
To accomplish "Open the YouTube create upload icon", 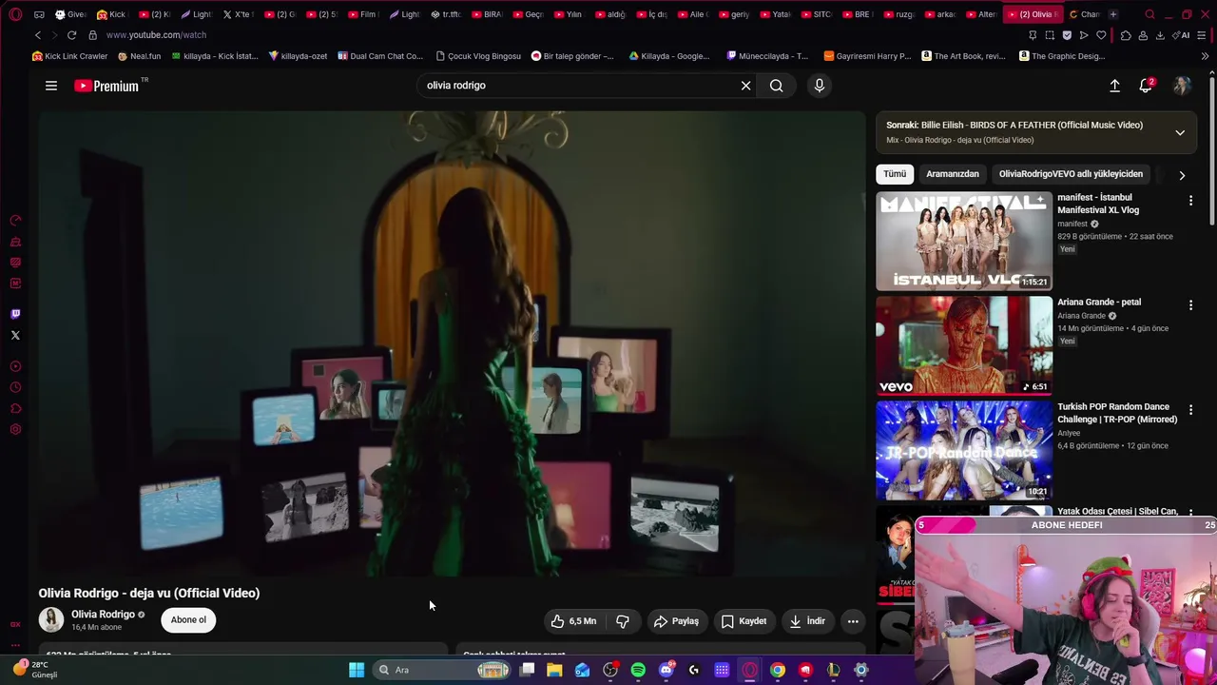I will coord(1114,86).
